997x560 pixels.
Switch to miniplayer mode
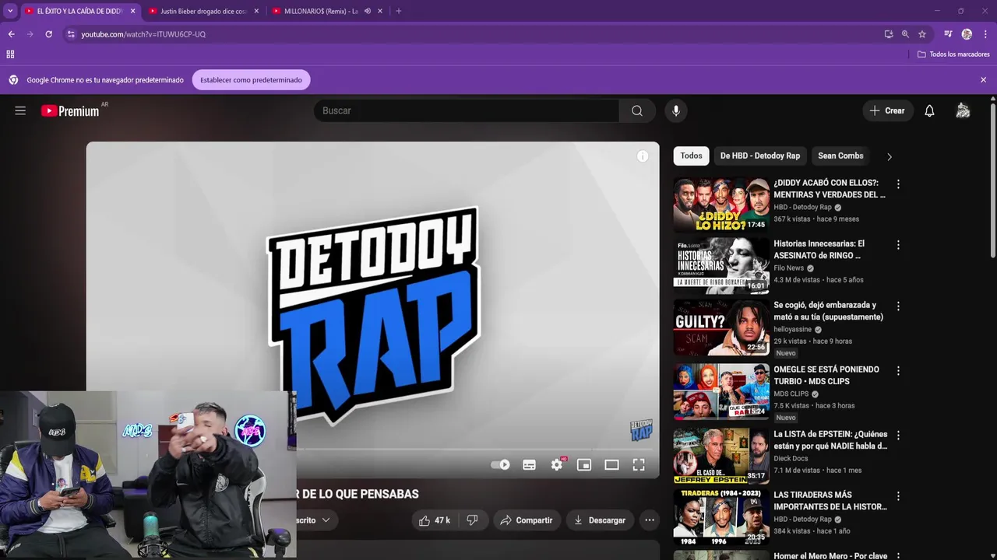(584, 464)
